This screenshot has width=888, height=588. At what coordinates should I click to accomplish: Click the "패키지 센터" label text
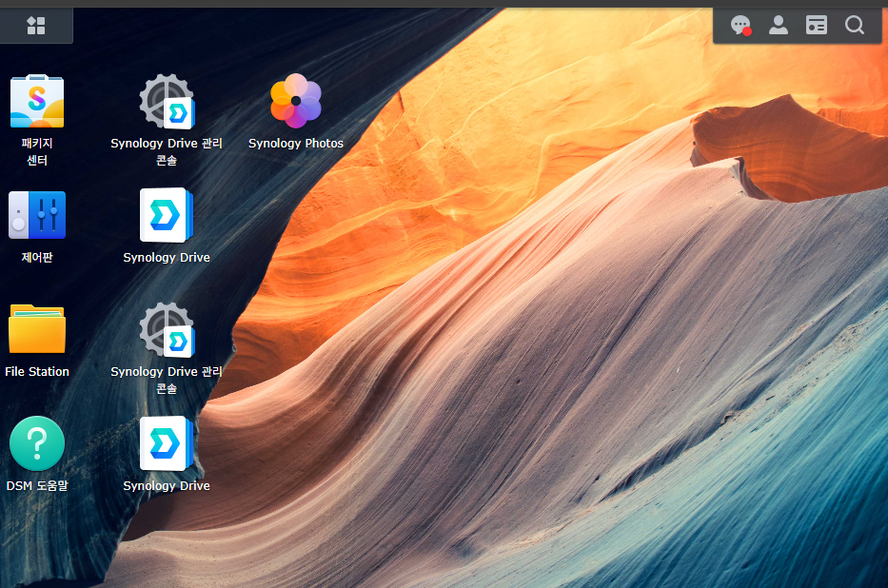click(x=37, y=152)
